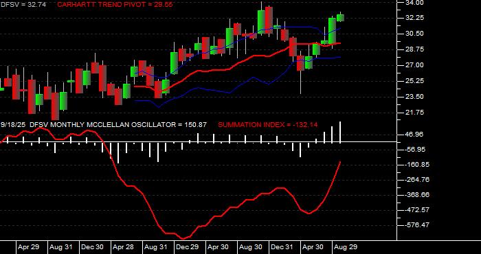The height and width of the screenshot is (254, 481).
Task: Click the SUMMATION INDEX = -132.14 label
Action: [267, 125]
